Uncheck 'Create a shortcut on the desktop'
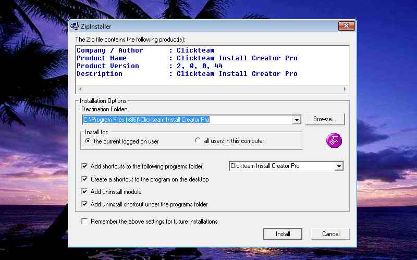Image resolution: width=417 pixels, height=260 pixels. coord(85,179)
